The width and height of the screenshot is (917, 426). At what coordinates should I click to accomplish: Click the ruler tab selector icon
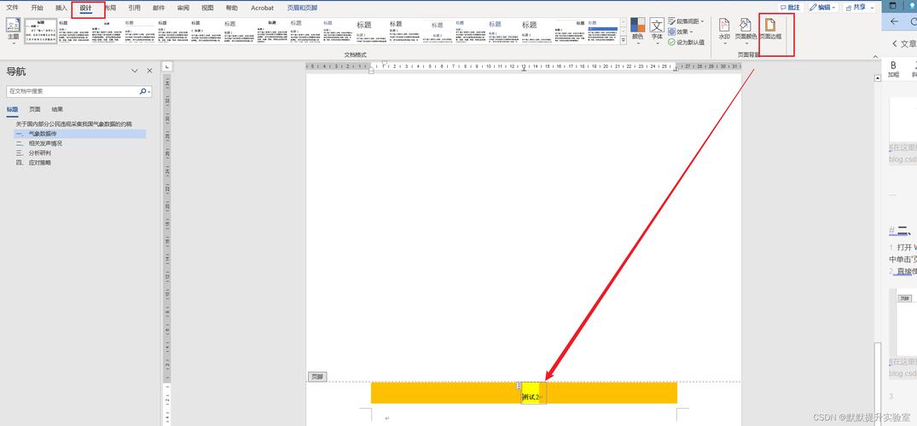click(167, 66)
